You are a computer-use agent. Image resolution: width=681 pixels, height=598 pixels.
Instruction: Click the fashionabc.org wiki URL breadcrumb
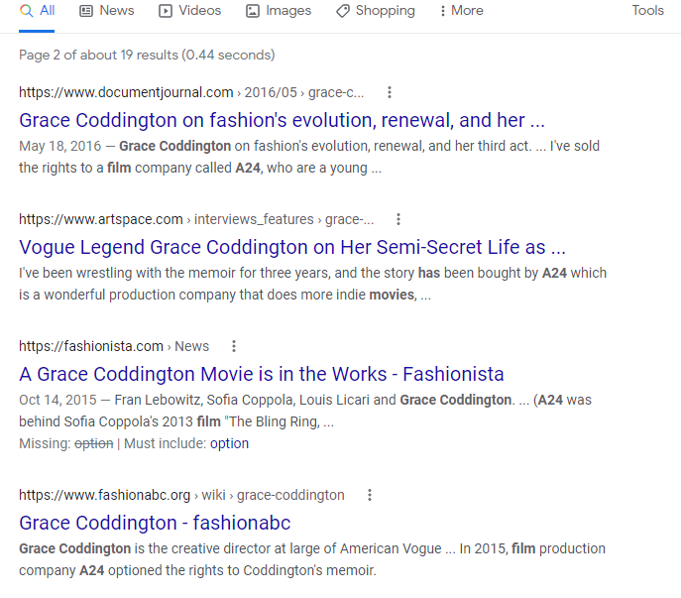[x=181, y=495]
